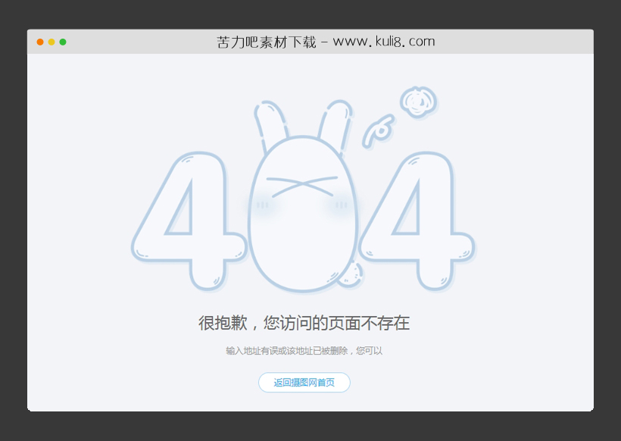Image resolution: width=621 pixels, height=441 pixels.
Task: Click the 返回摄图网首页 button
Action: tap(303, 383)
